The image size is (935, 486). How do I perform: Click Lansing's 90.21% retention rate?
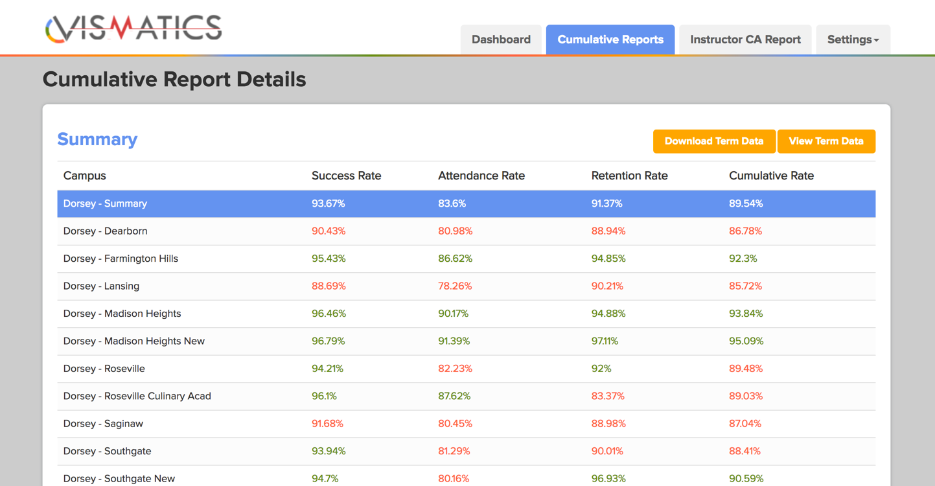coord(607,286)
